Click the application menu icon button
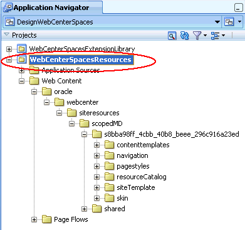This screenshot has height=230, width=245. (x=229, y=22)
